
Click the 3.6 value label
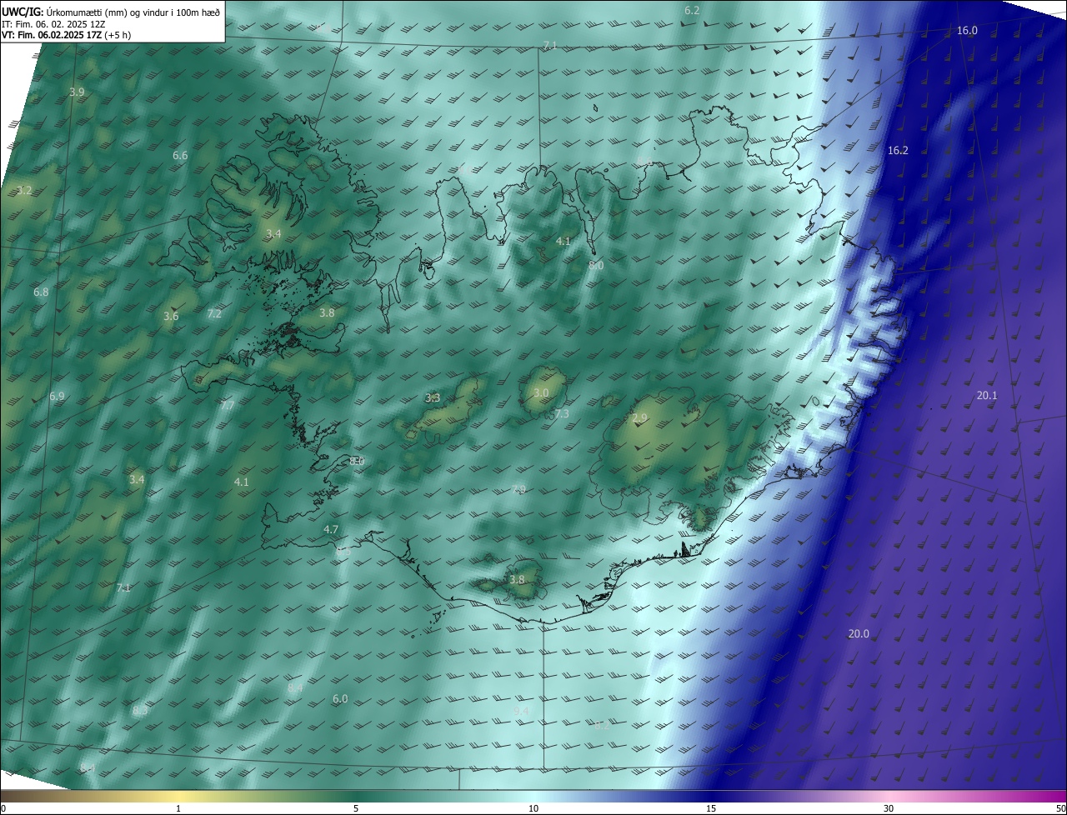pos(171,317)
